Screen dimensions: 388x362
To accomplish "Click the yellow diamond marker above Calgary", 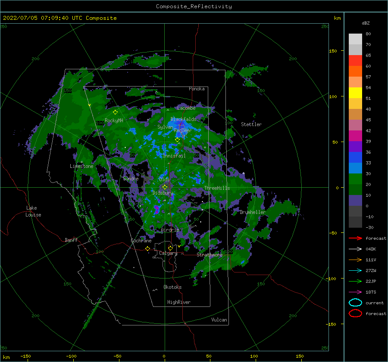I will 170,248.
